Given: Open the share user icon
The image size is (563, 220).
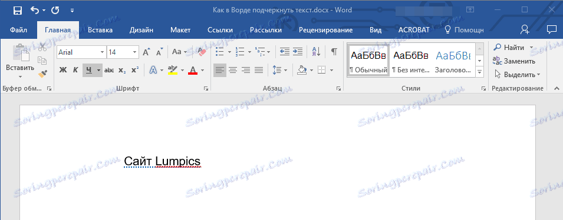Looking at the screenshot, I should tap(525, 30).
